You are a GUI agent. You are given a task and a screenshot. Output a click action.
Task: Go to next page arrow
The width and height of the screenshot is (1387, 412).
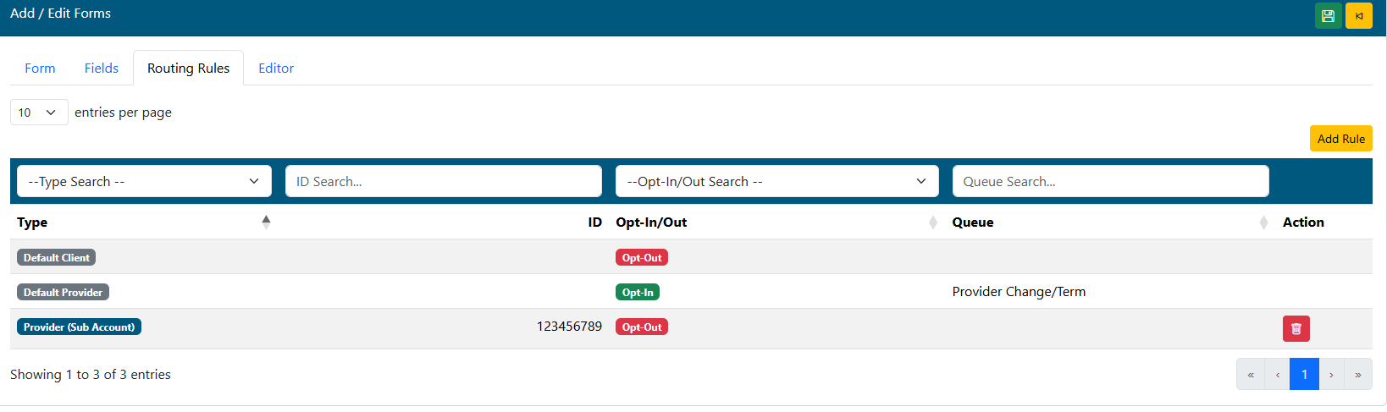(x=1331, y=375)
